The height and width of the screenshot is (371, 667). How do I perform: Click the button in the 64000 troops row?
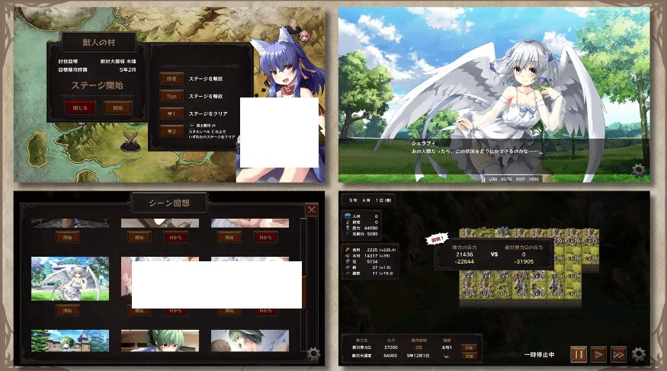tap(470, 356)
